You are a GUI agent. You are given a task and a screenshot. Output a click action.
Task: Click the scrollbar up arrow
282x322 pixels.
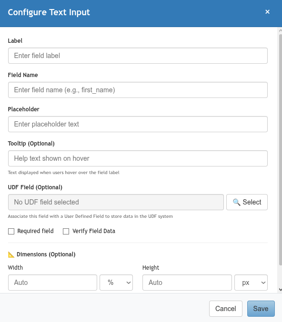pyautogui.click(x=281, y=30)
